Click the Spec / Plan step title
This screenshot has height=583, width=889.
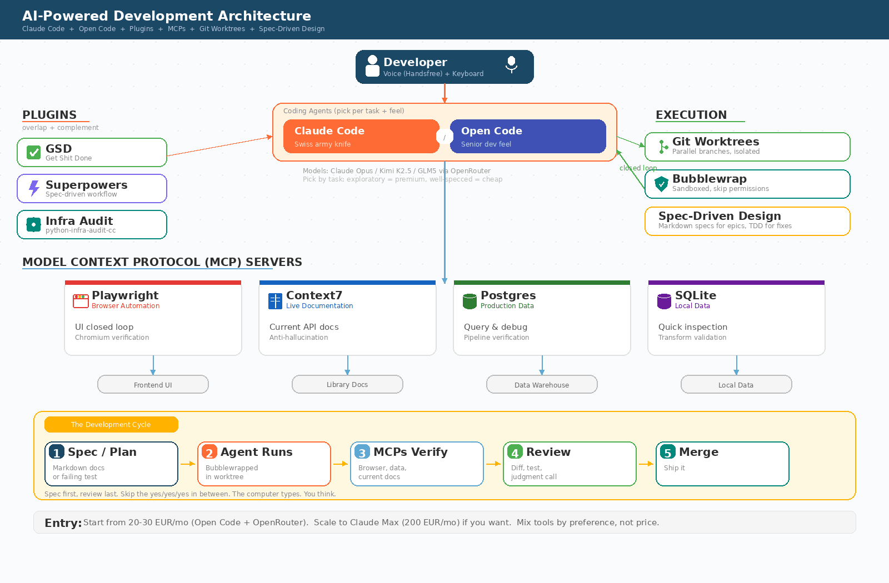tap(102, 452)
